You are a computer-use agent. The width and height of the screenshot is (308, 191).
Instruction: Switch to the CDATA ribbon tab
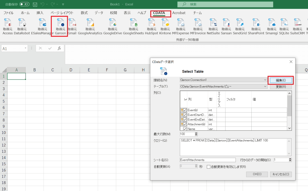coord(159,13)
